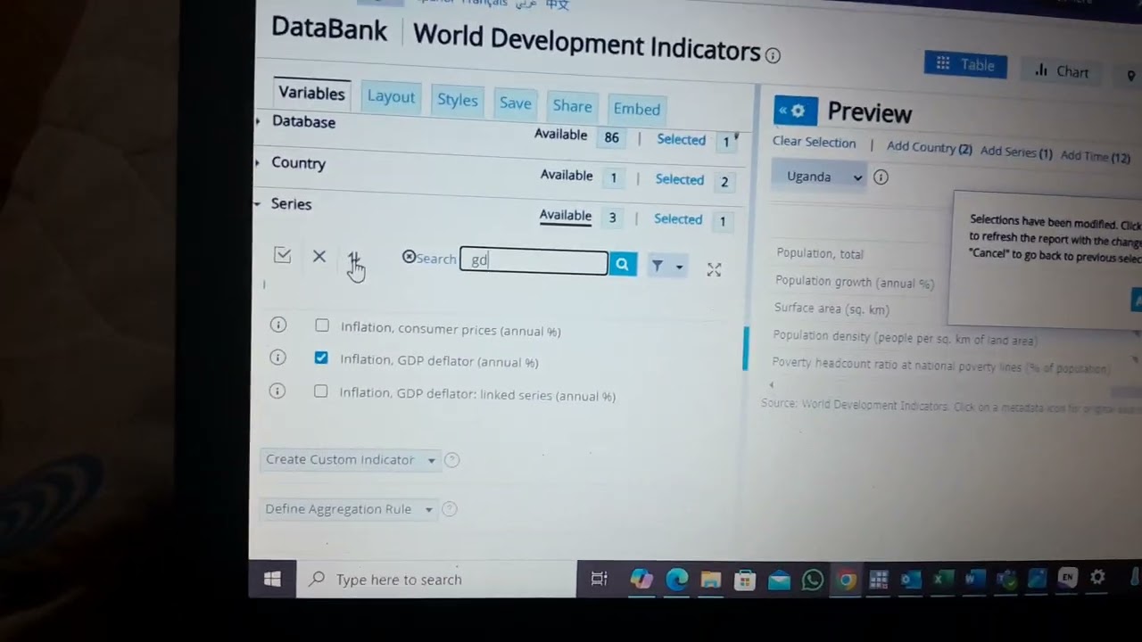Click the Chart view button

point(1062,71)
